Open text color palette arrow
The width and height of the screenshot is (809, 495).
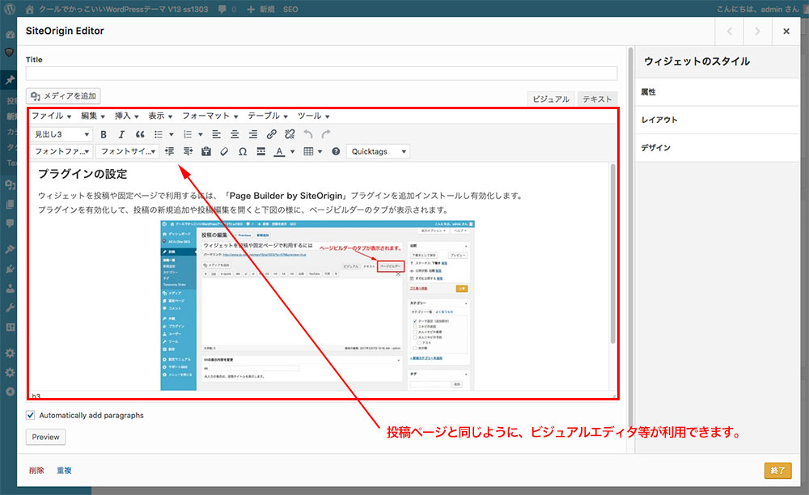coord(293,151)
